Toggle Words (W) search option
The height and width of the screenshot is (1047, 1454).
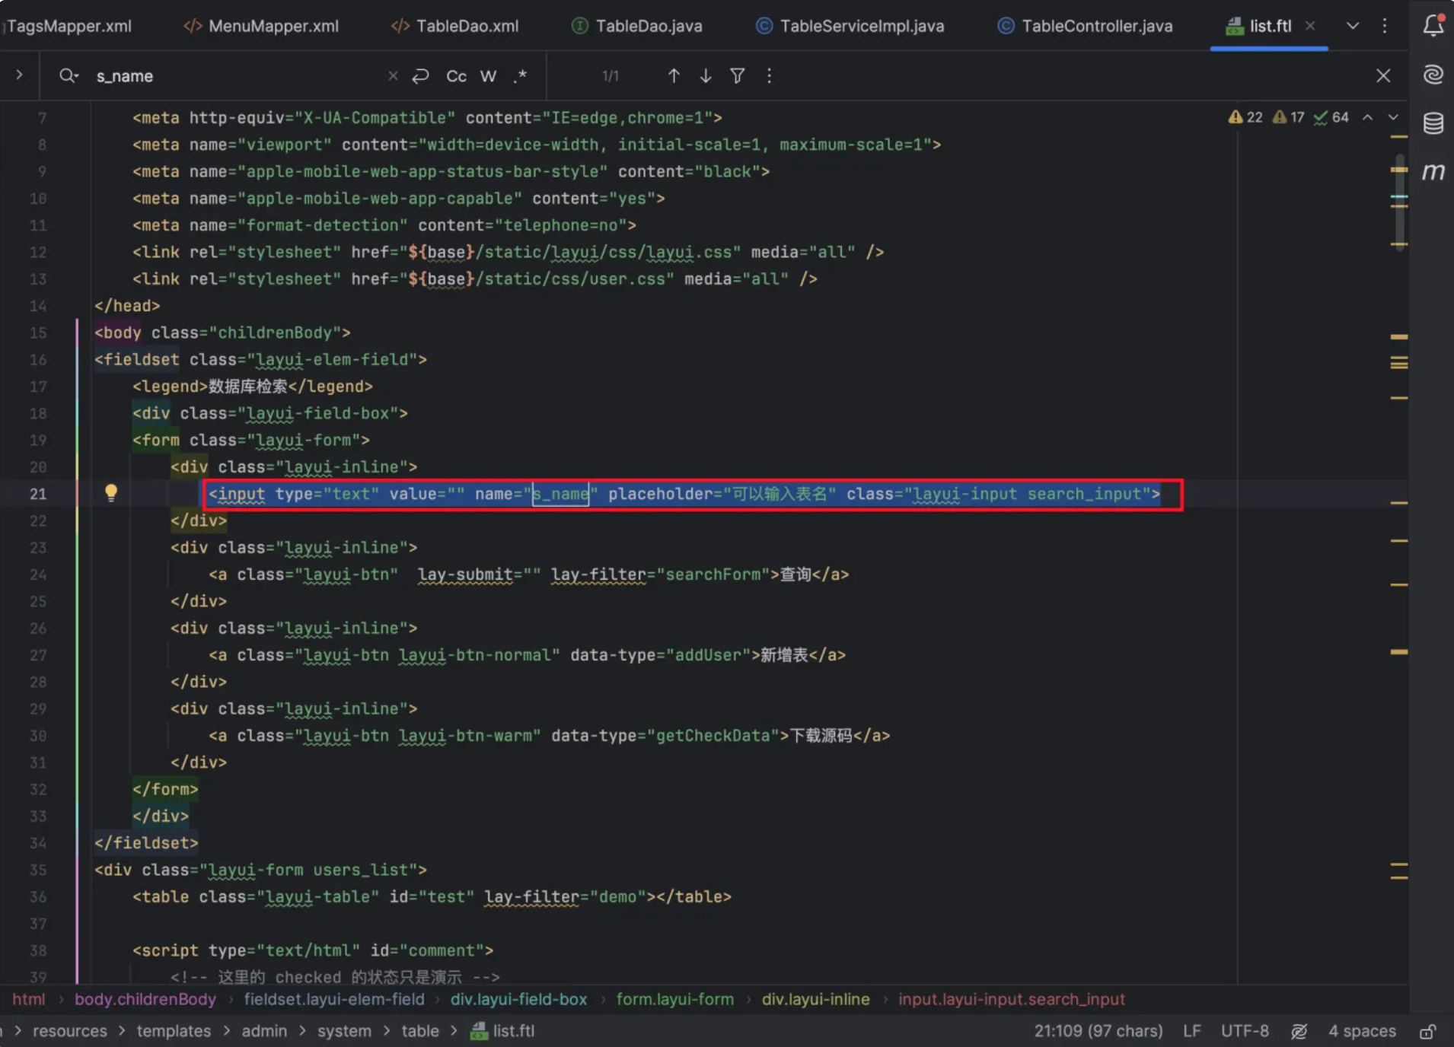point(488,76)
